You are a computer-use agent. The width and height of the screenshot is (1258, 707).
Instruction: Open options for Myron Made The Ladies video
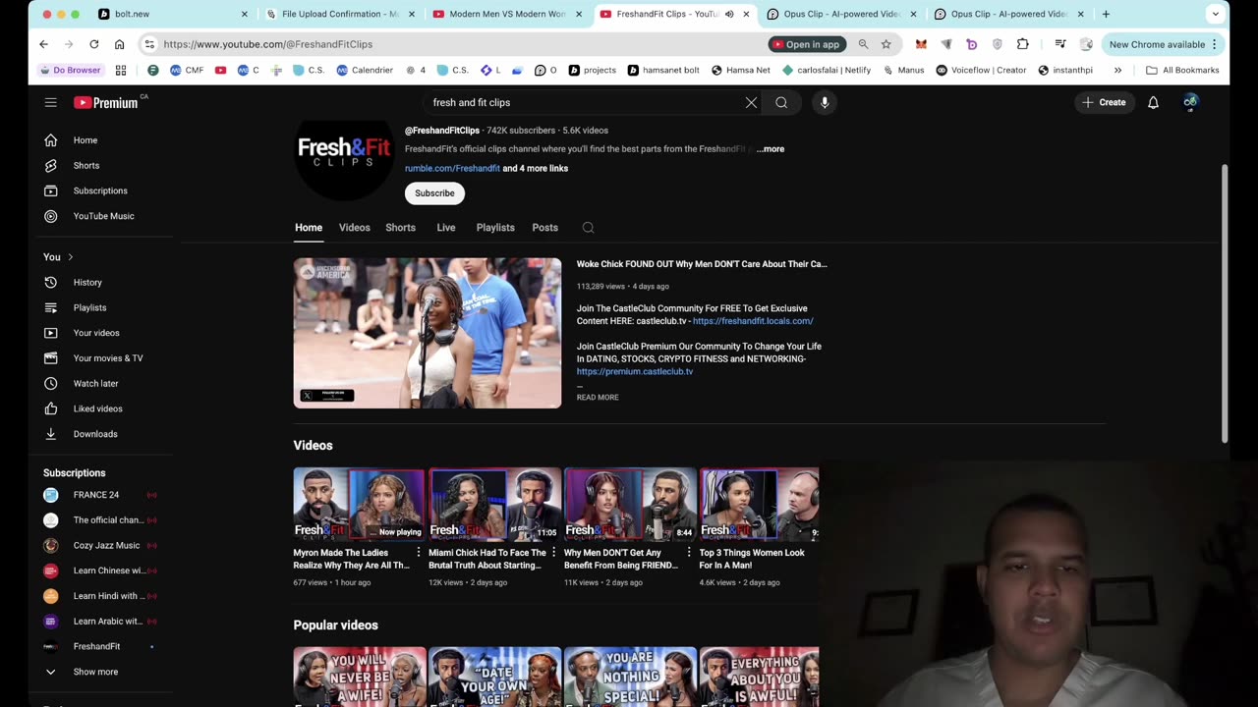pos(418,553)
